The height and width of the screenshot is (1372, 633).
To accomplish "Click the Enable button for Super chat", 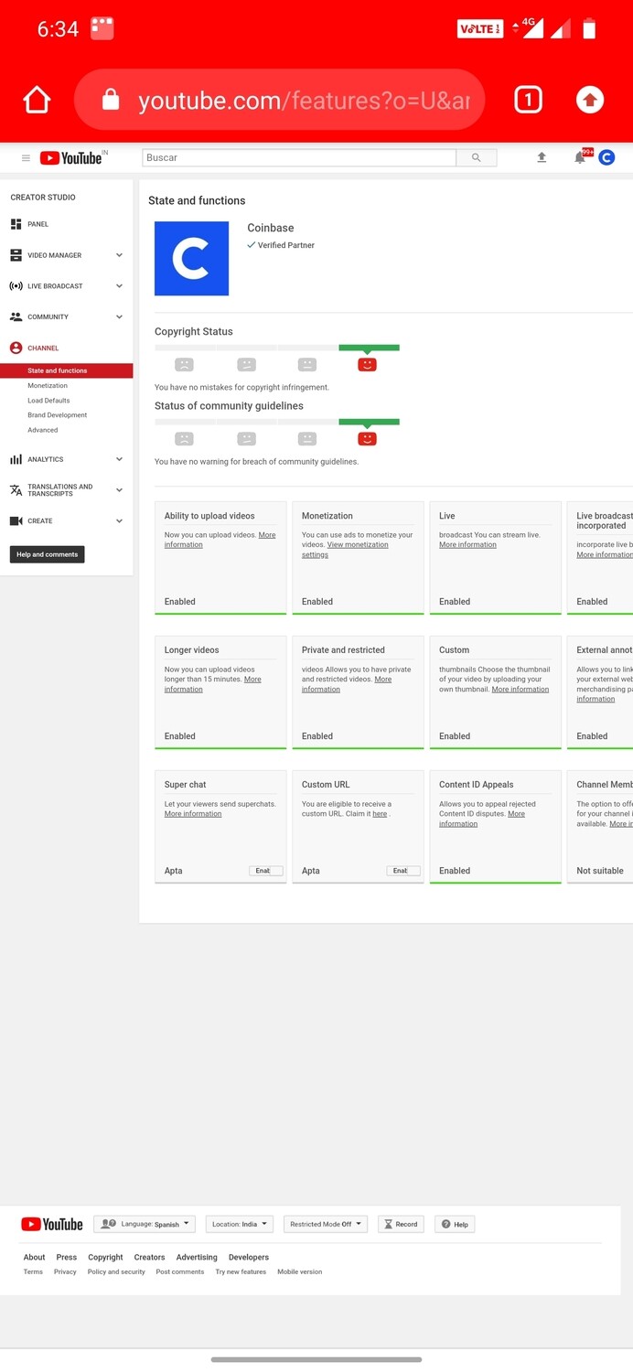I will [x=266, y=871].
